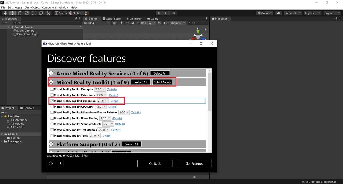The width and height of the screenshot is (343, 184).
Task: Check Mixed Reality Toolkit Standard Assets
Action: click(x=52, y=124)
